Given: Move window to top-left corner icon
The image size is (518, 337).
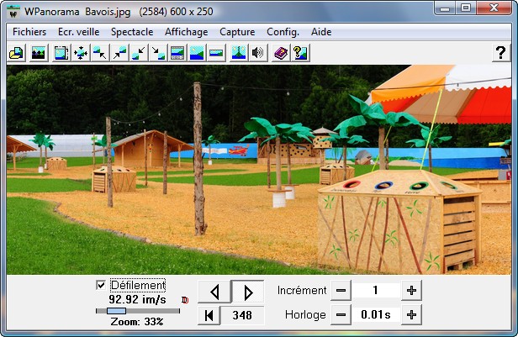Looking at the screenshot, I should click(100, 53).
